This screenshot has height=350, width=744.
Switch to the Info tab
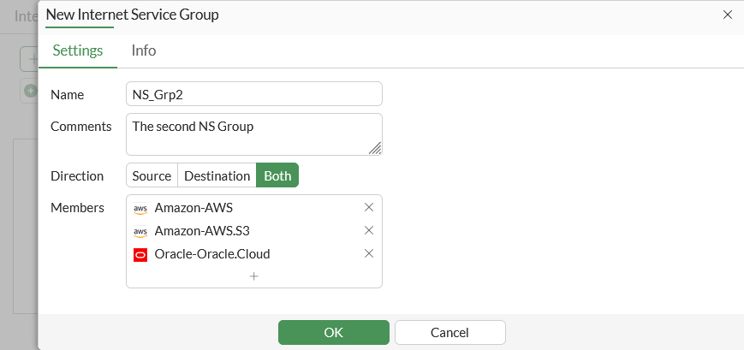pyautogui.click(x=144, y=50)
